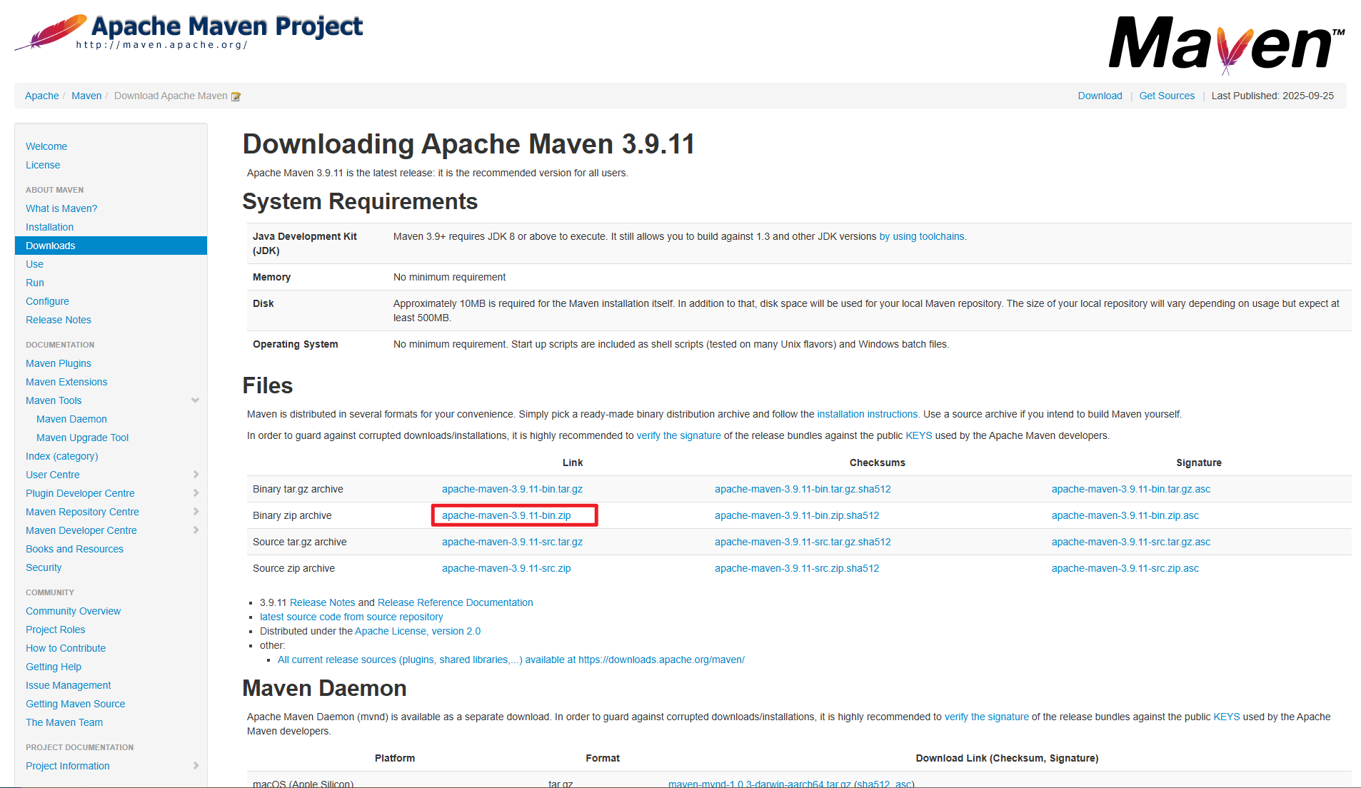Expand the User Centre sidebar section
This screenshot has height=788, width=1361.
[x=195, y=474]
